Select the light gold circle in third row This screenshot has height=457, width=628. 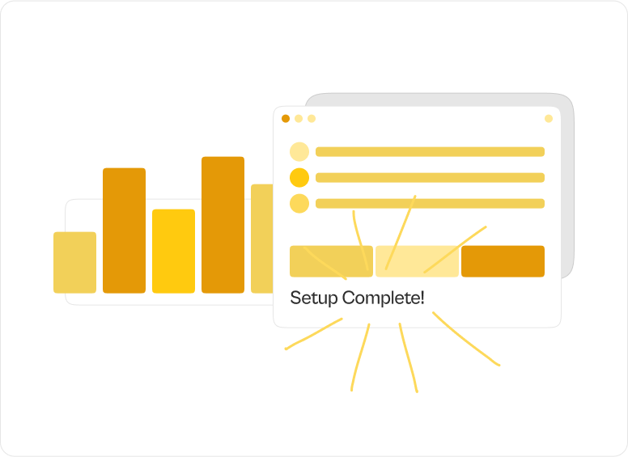point(299,203)
